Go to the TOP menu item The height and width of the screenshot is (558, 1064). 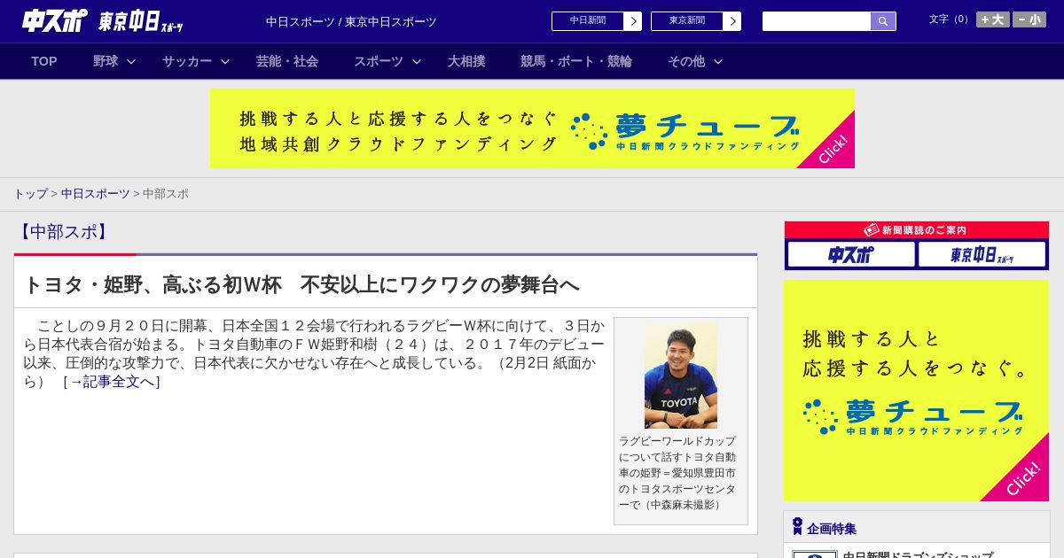pos(44,61)
